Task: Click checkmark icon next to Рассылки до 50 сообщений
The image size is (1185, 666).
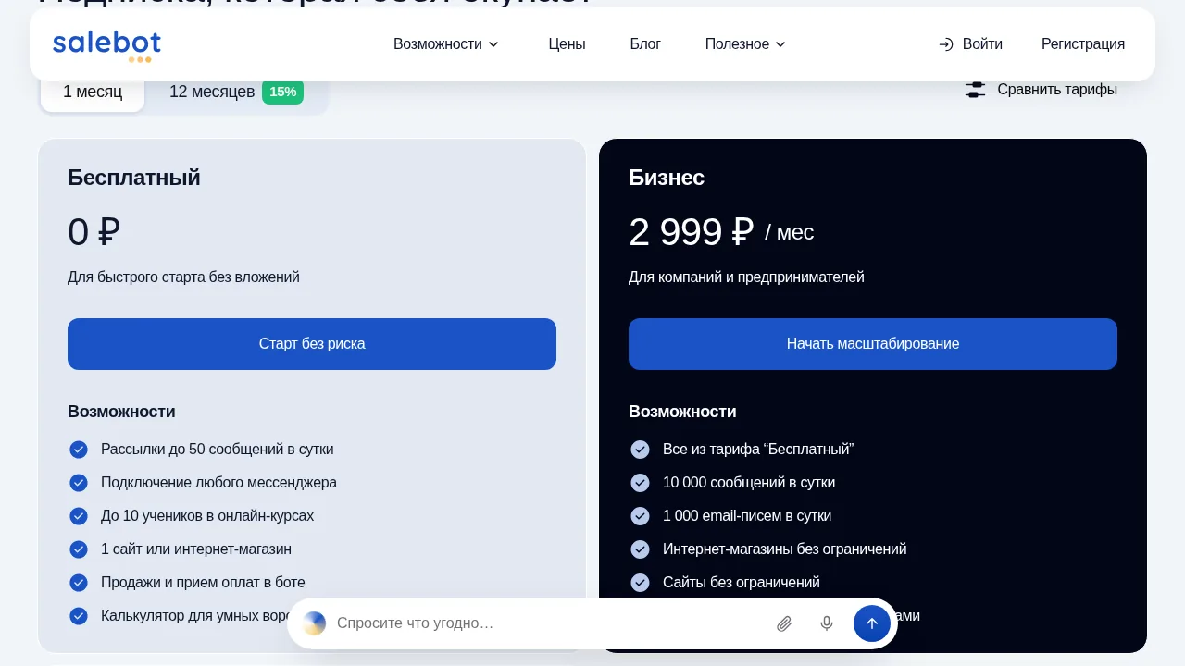Action: (79, 450)
